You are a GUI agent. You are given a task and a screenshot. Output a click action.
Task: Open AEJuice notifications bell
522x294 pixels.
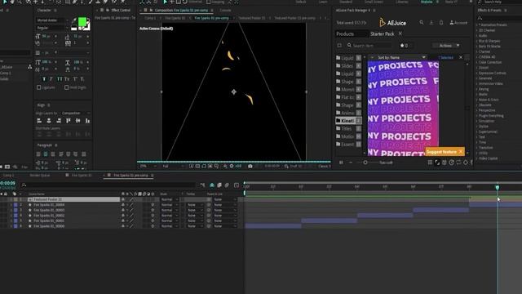point(441,23)
